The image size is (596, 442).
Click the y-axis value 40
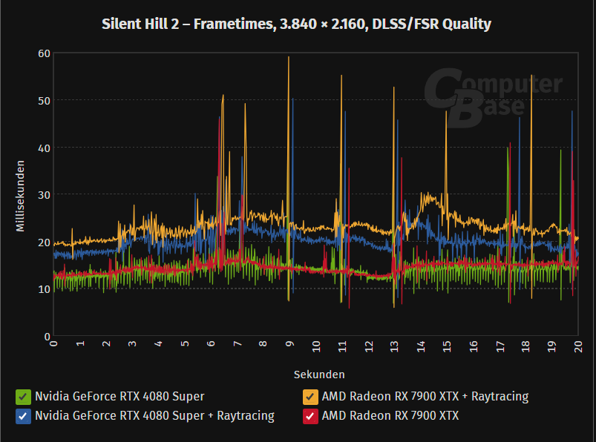[x=44, y=148]
